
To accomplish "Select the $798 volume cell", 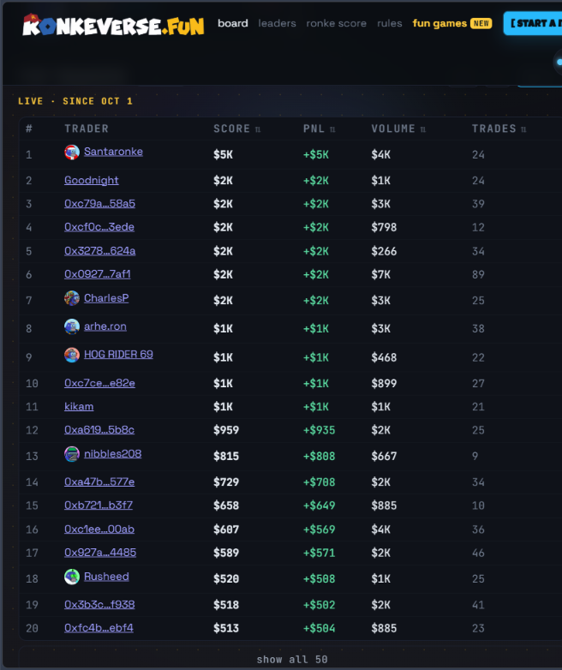I will (384, 227).
